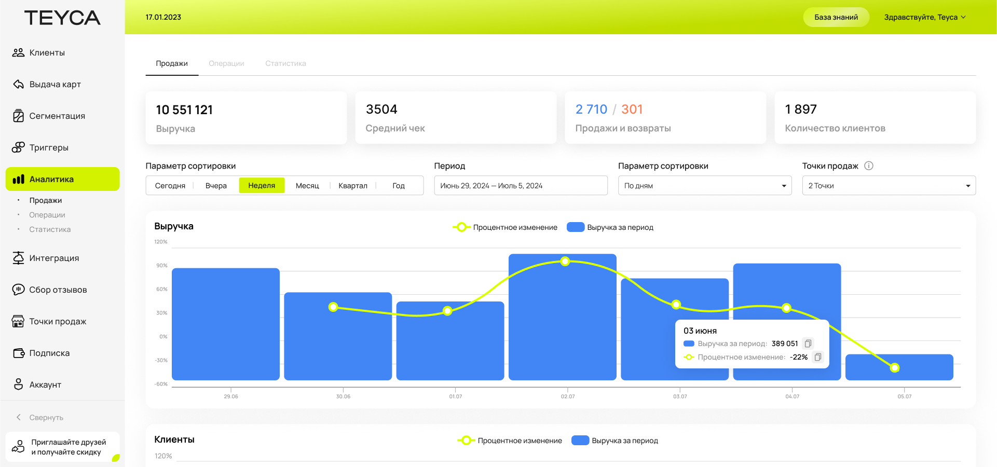This screenshot has width=997, height=467.
Task: Collapse sidebar with Свернуть
Action: click(x=46, y=417)
